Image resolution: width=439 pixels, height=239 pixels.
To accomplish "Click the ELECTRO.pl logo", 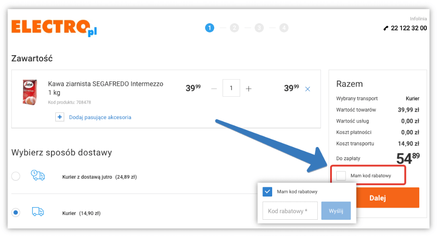I will pyautogui.click(x=54, y=27).
